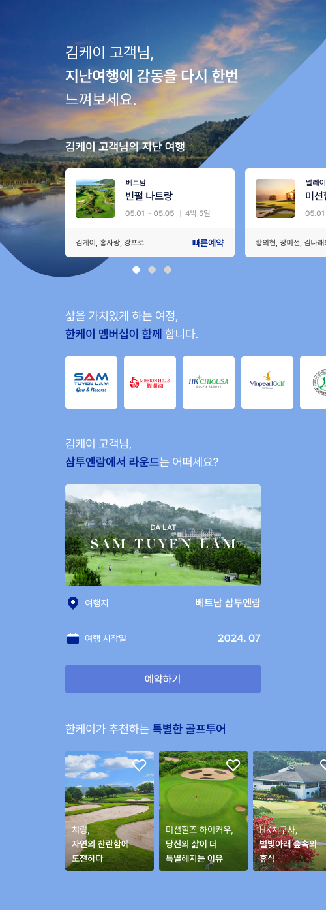Select the first carousel page dot
The width and height of the screenshot is (326, 910).
(136, 270)
